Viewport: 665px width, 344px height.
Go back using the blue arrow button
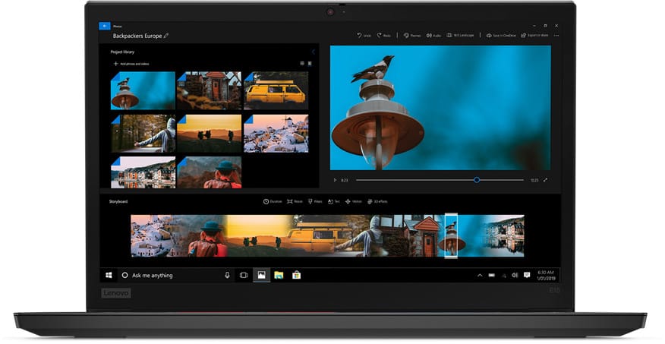pos(104,26)
